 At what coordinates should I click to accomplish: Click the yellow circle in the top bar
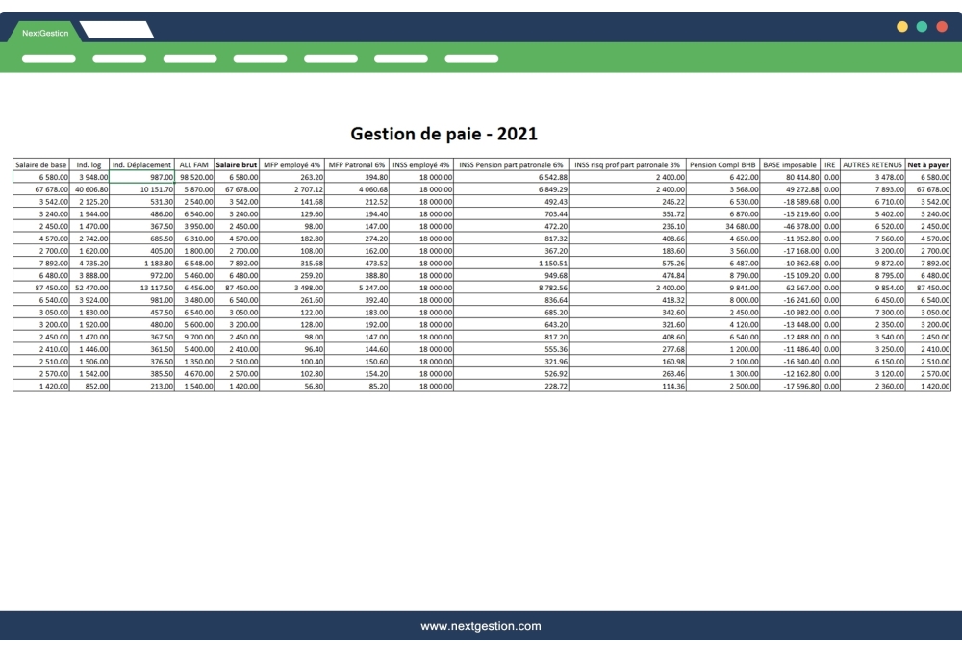pos(902,28)
